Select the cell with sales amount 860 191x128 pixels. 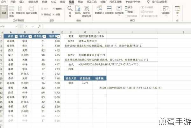tap(53, 46)
